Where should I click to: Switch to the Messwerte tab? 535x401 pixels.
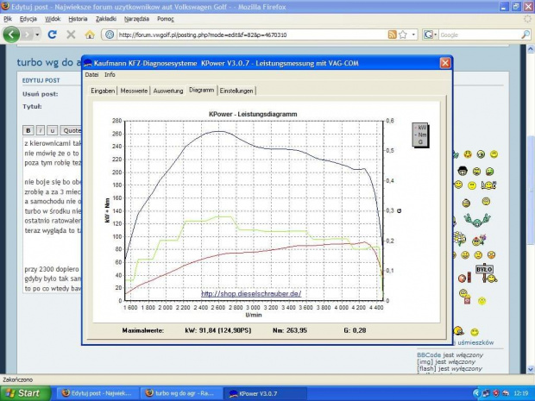click(134, 91)
